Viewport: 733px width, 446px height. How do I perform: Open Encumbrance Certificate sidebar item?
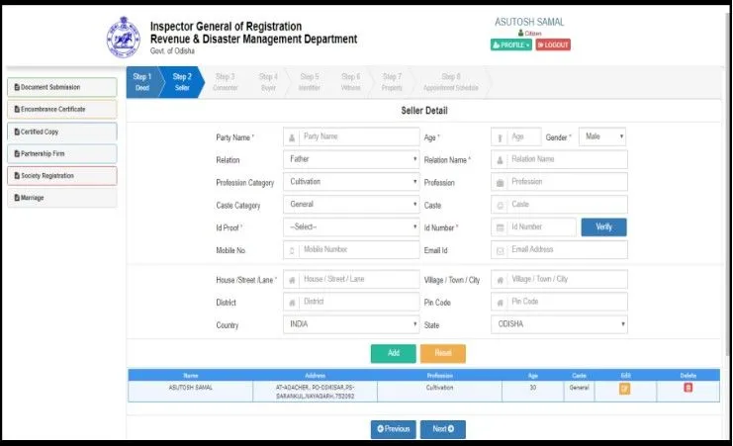tap(61, 109)
